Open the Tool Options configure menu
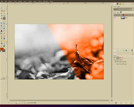This screenshot has height=107, width=134. pyautogui.click(x=133, y=54)
